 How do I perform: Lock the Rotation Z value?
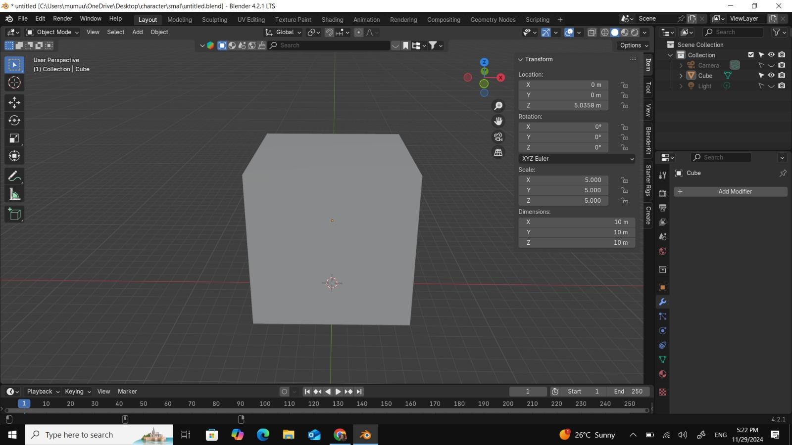point(625,147)
